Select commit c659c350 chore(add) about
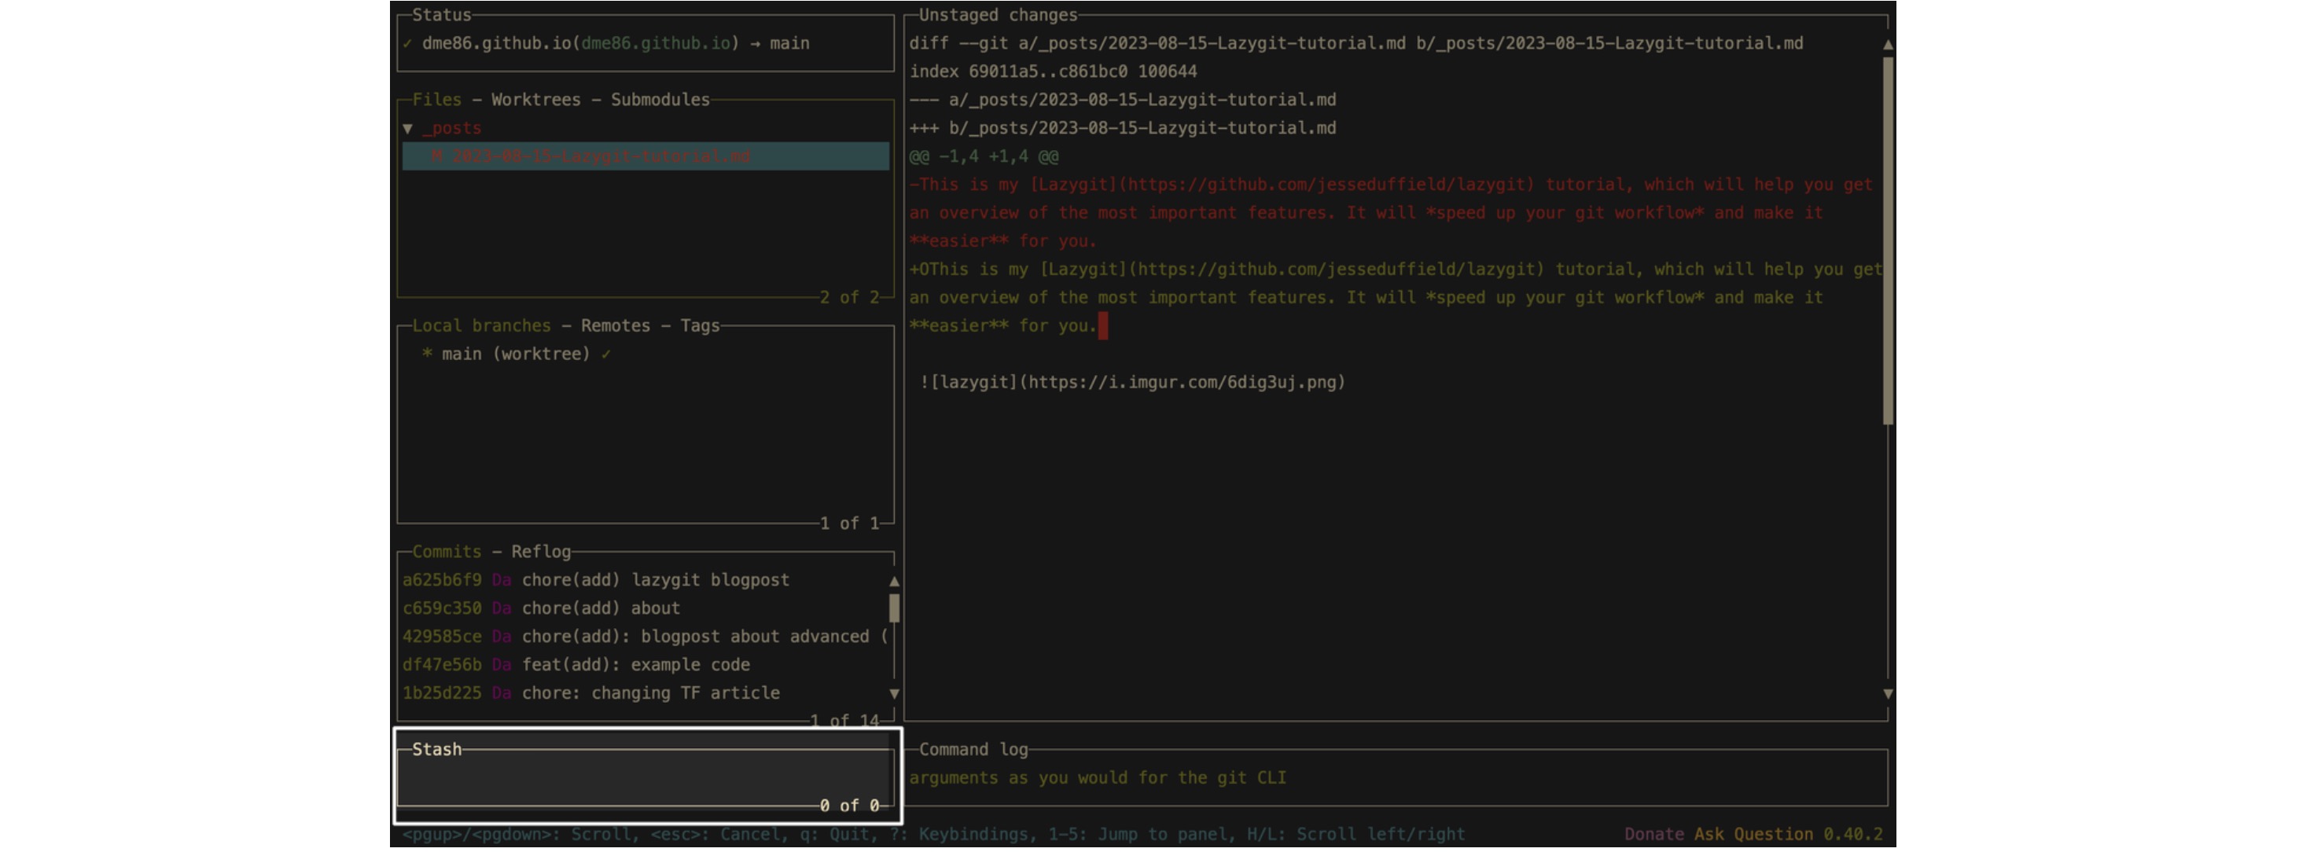This screenshot has width=2310, height=852. [644, 608]
